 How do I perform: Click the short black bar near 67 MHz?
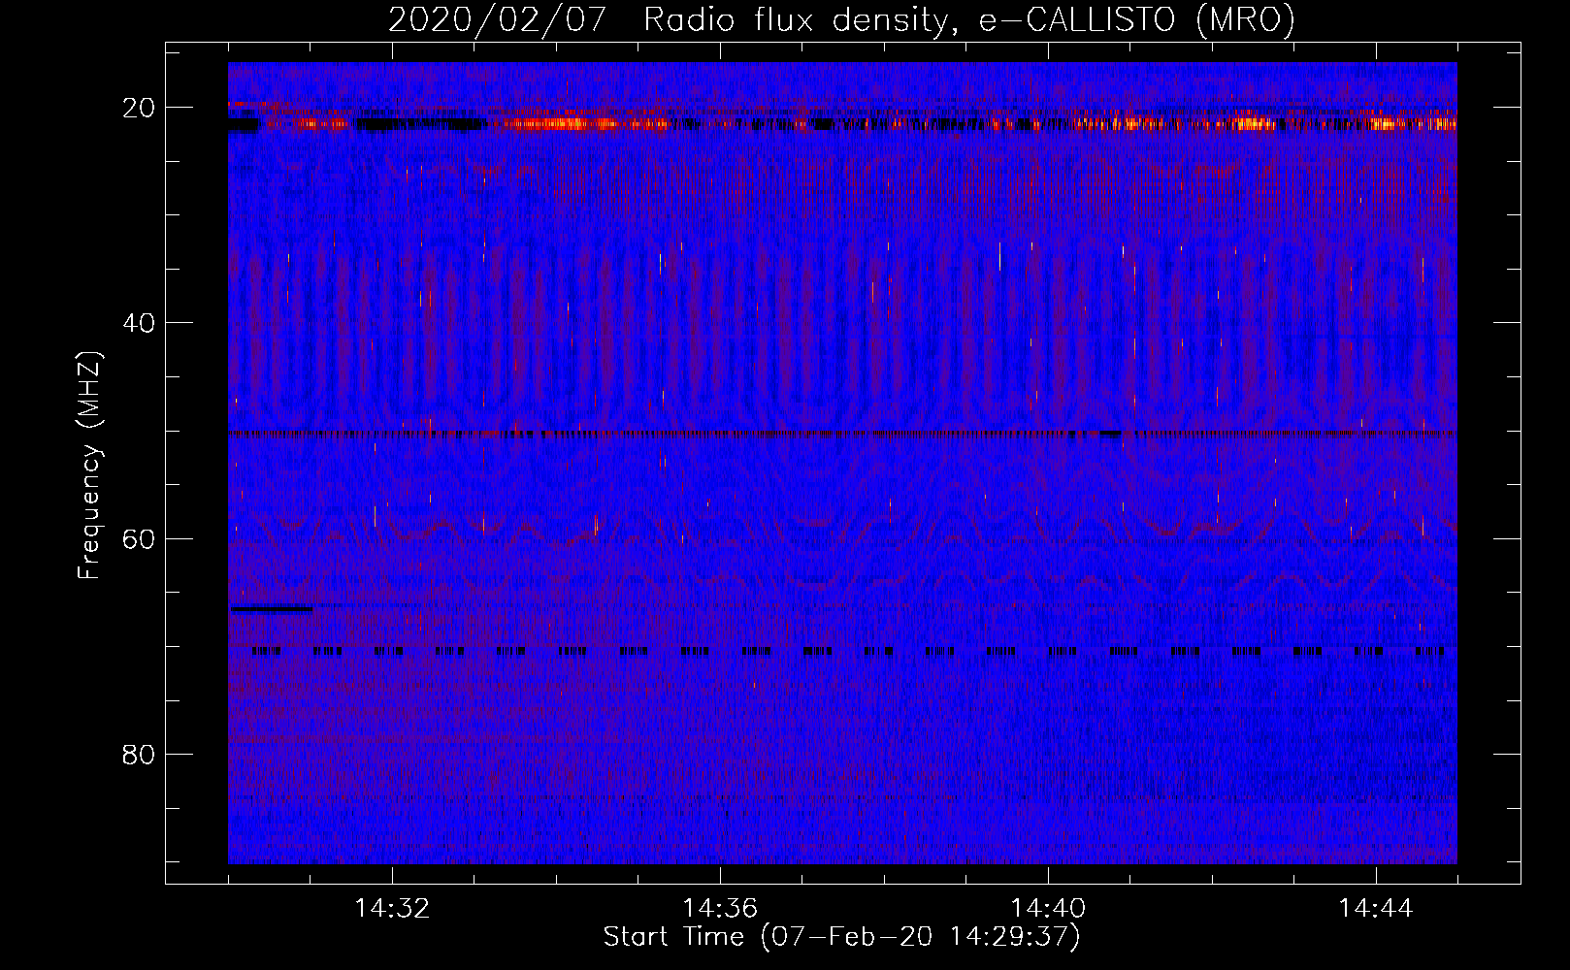coord(272,609)
